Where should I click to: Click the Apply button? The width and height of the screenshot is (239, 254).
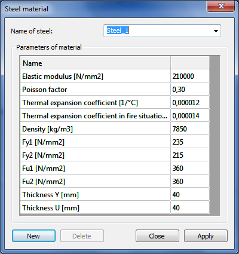pyautogui.click(x=206, y=236)
